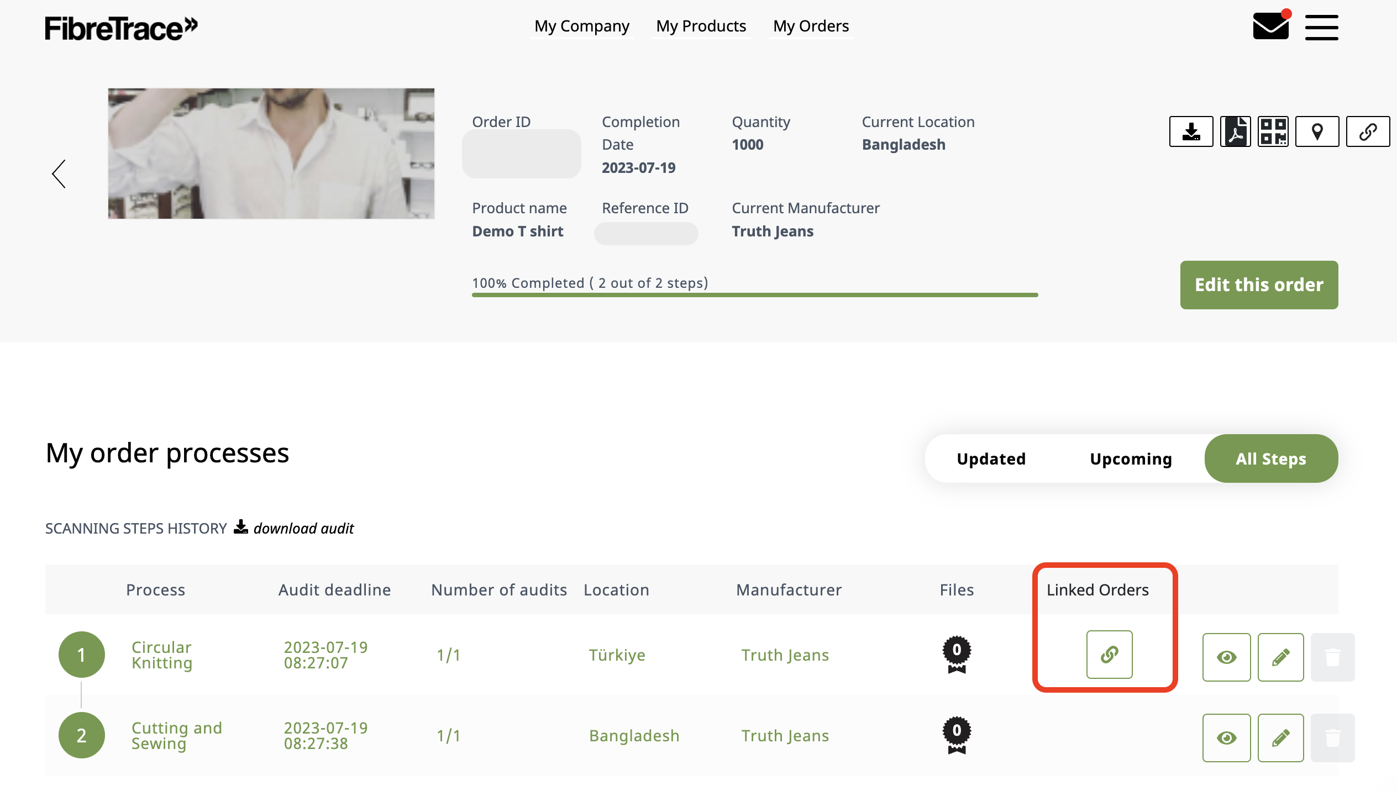Image resolution: width=1397 pixels, height=791 pixels.
Task: Open the PDF export icon
Action: [x=1235, y=131]
